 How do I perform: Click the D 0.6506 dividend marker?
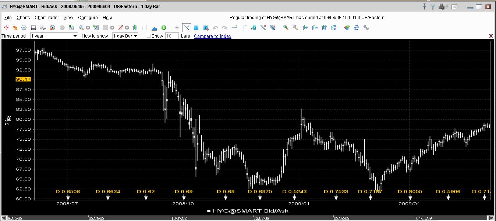point(68,192)
